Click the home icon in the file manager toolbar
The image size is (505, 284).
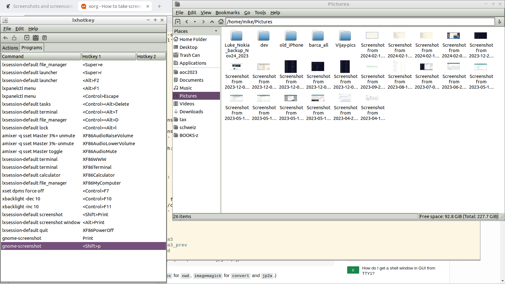(221, 21)
